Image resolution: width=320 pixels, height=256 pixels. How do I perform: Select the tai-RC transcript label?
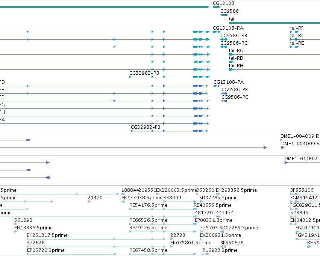point(297,35)
